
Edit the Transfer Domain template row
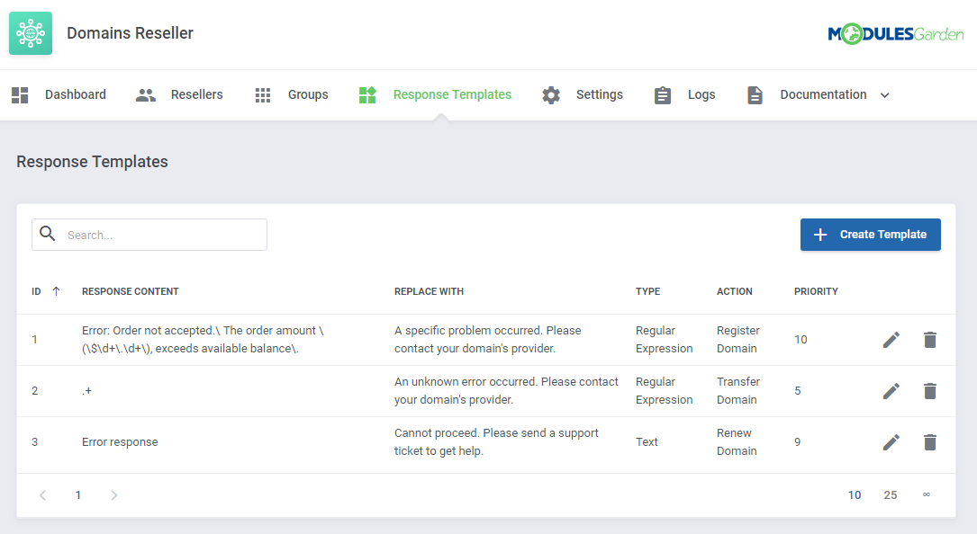coord(891,391)
